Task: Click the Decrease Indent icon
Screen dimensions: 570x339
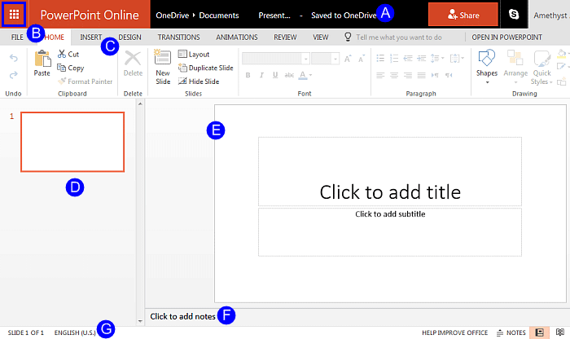Action: pyautogui.click(x=408, y=58)
